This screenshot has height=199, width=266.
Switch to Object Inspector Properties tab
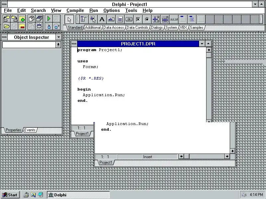pos(13,130)
